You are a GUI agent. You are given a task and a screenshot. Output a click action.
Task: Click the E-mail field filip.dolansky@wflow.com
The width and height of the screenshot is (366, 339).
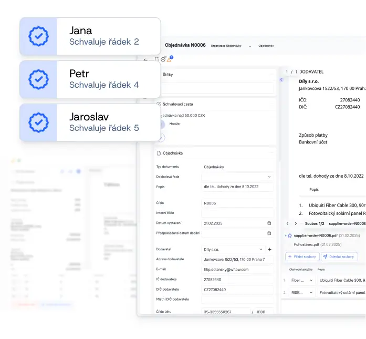[237, 270]
